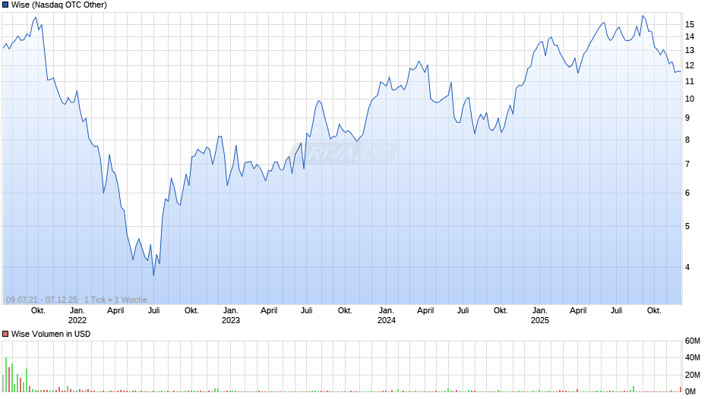Viewport: 714px width, 399px height.
Task: Click the 'Jan. 2024' time axis label
Action: point(386,316)
